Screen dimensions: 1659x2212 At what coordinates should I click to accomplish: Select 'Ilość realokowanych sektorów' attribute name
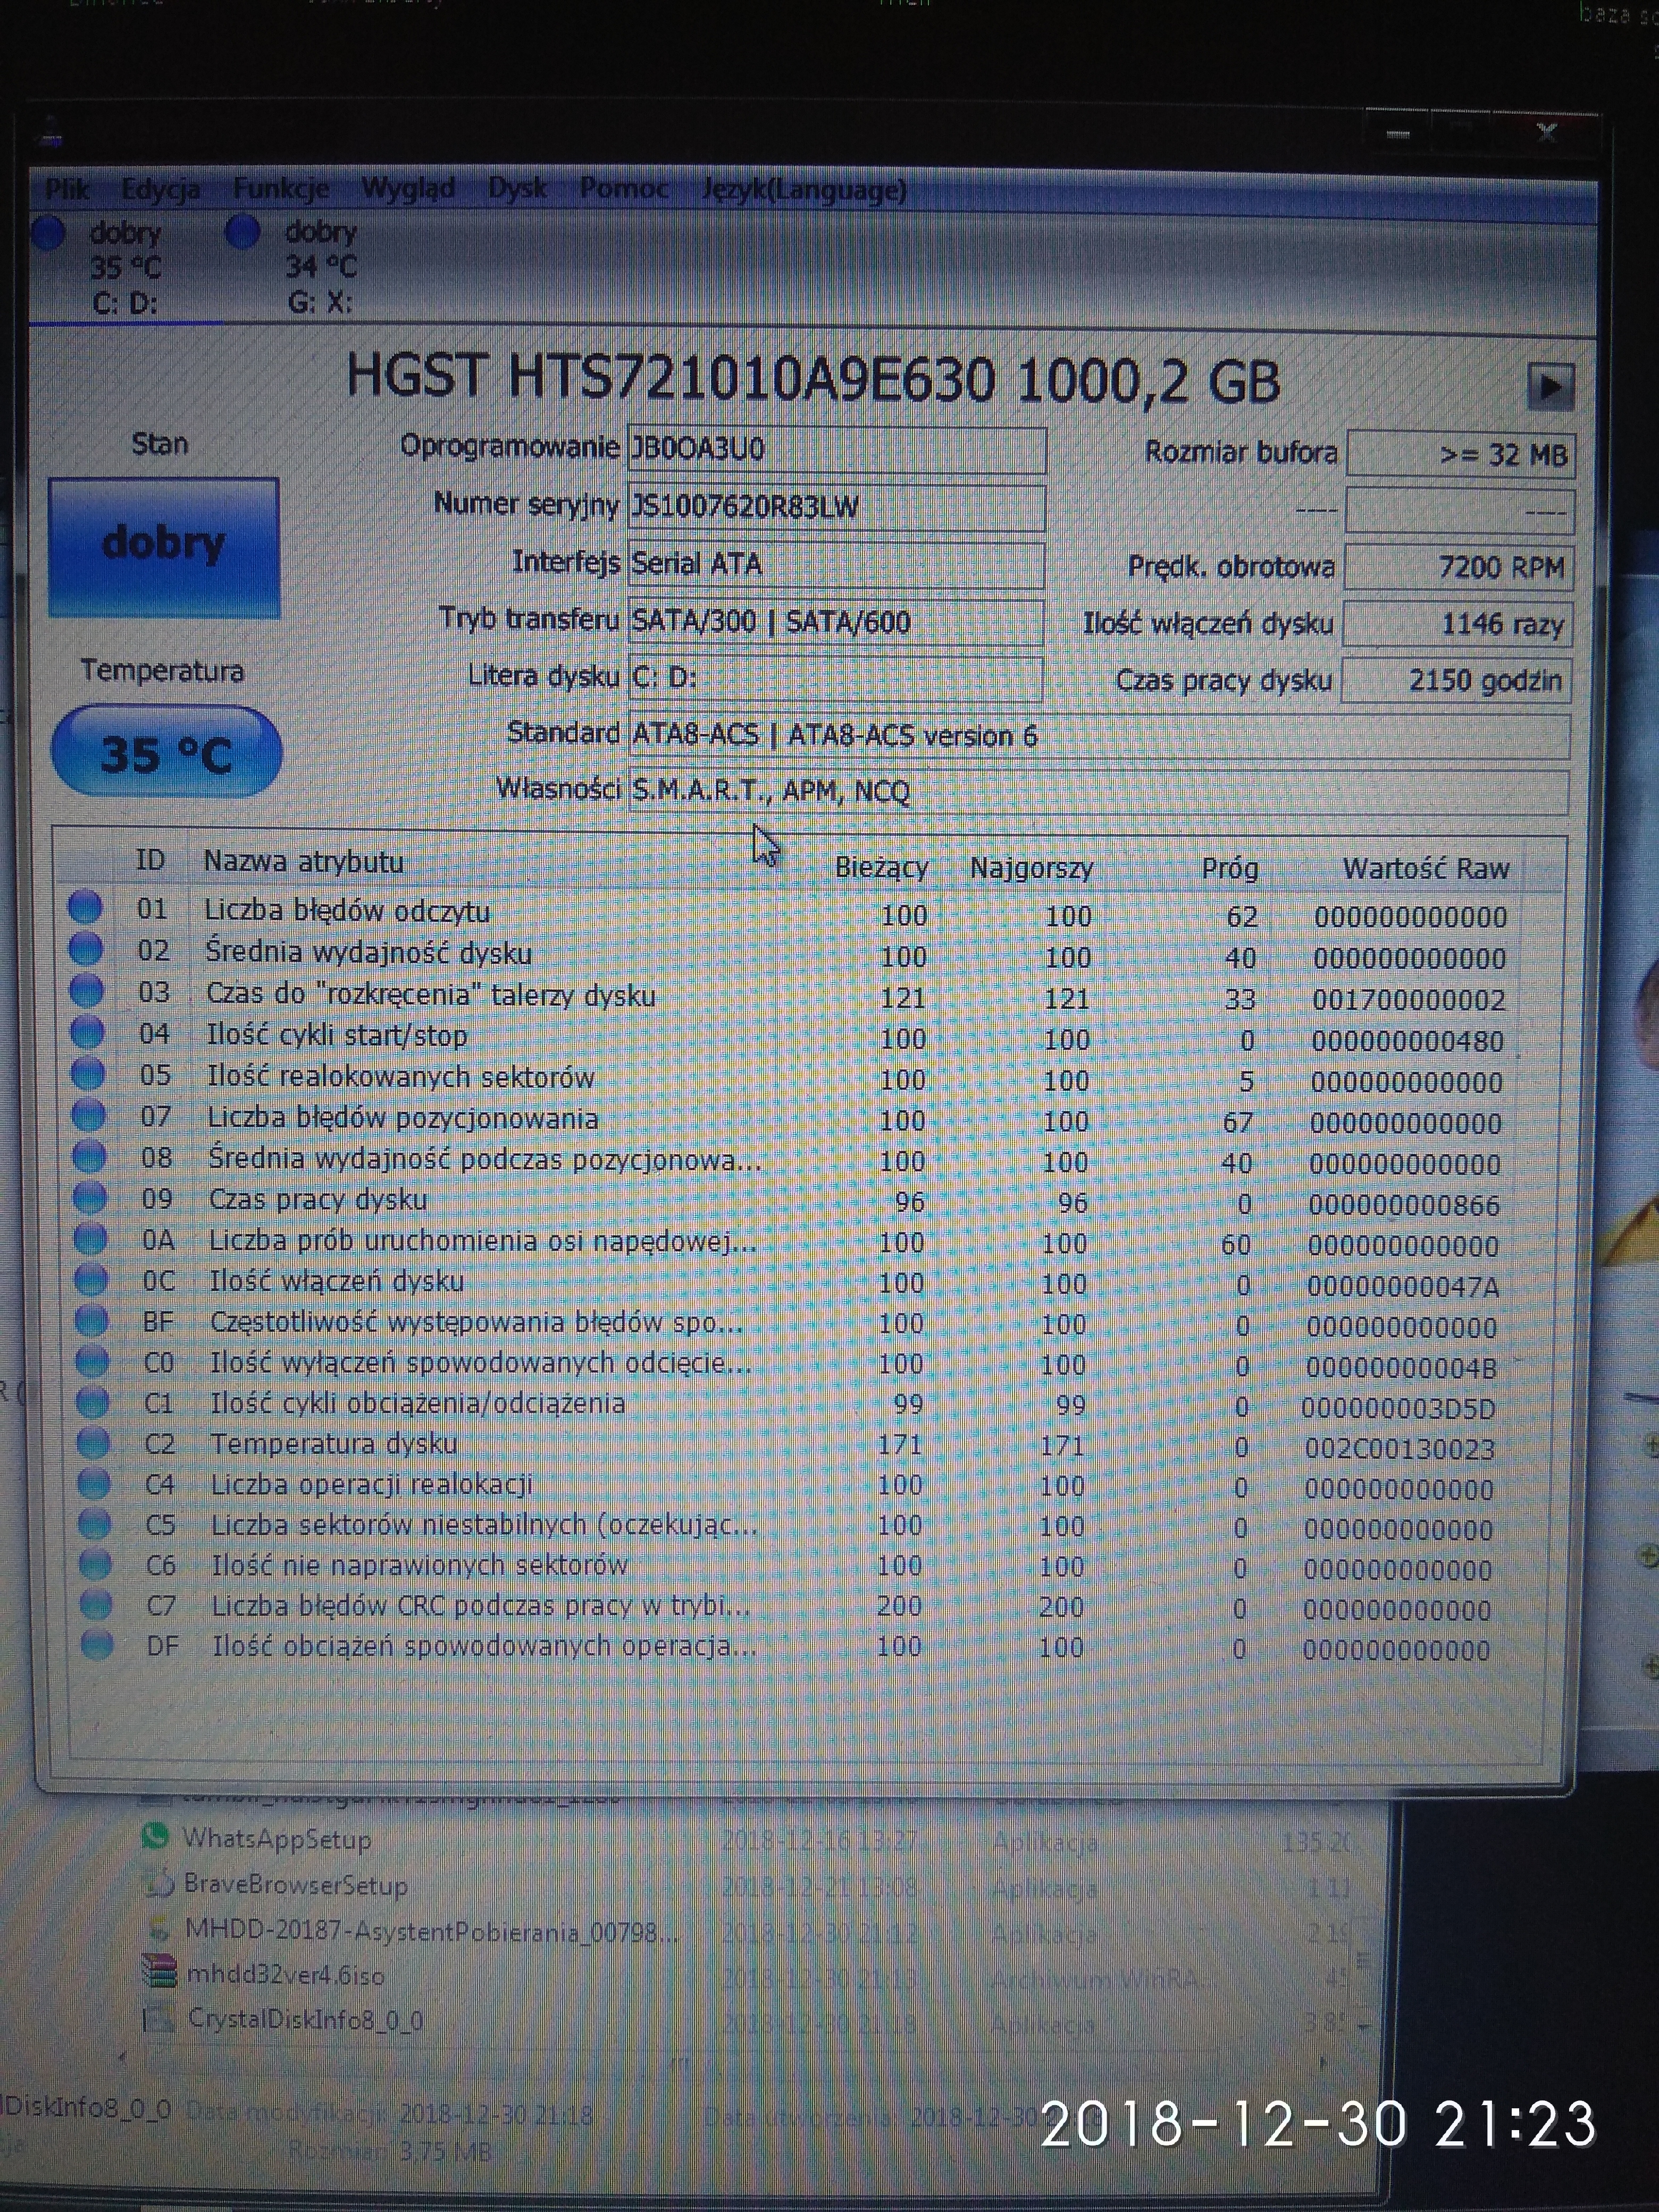tap(401, 1077)
